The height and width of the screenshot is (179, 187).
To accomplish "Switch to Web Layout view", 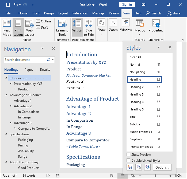I will pyautogui.click(x=29, y=27).
